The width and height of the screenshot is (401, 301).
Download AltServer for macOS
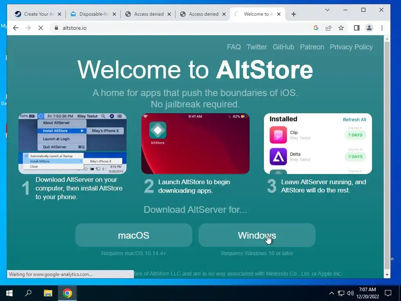[134, 235]
